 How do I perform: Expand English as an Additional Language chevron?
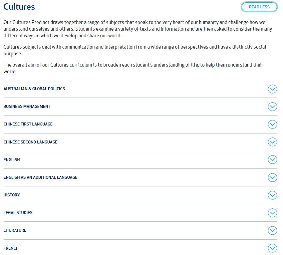[272, 177]
